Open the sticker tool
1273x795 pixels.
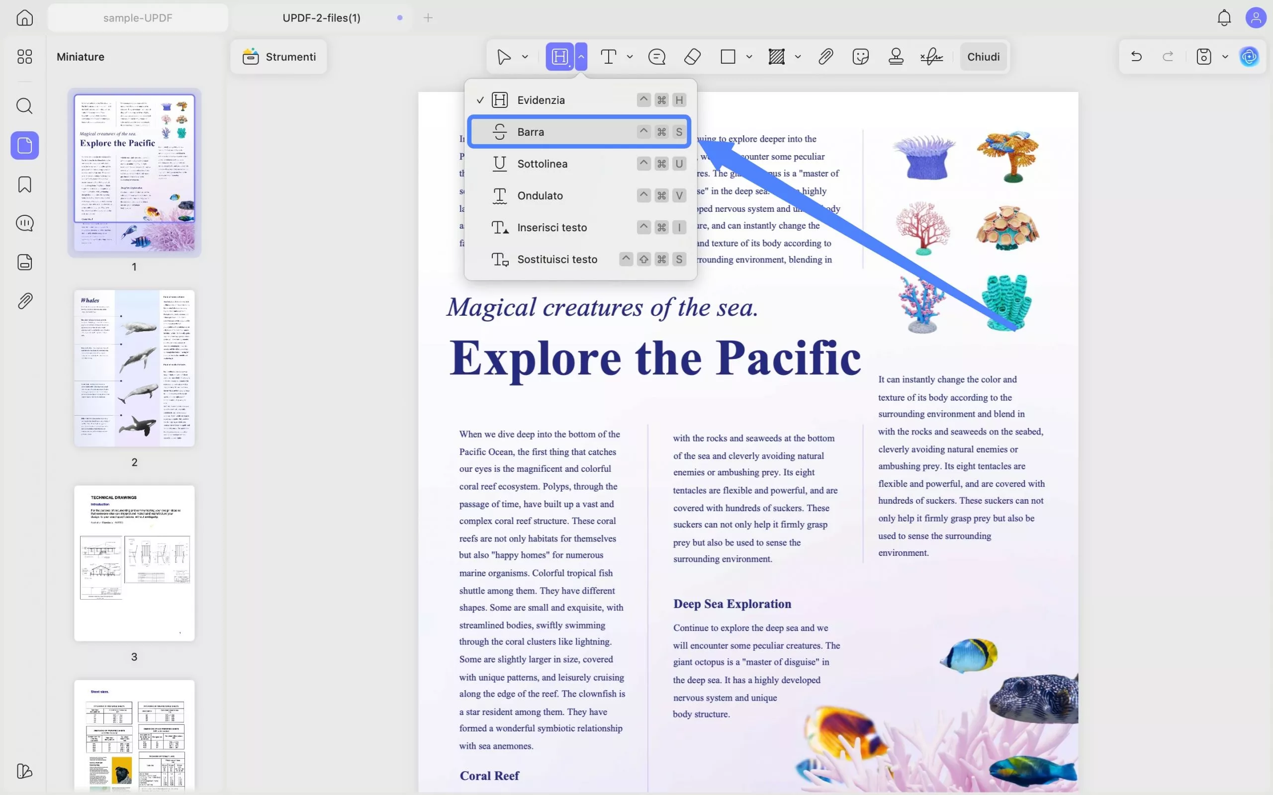tap(860, 57)
